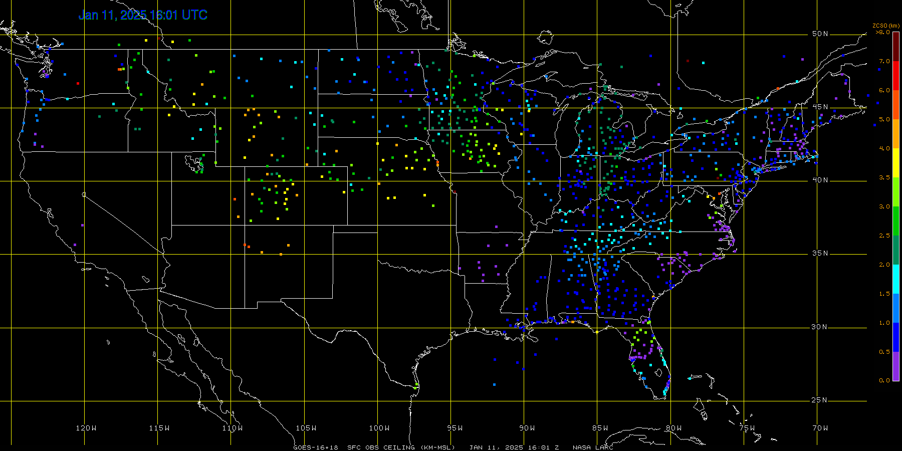Viewport: 902px width, 451px height.
Task: Pick the orange 4.0–5.0 color bar segment
Action: click(x=895, y=134)
